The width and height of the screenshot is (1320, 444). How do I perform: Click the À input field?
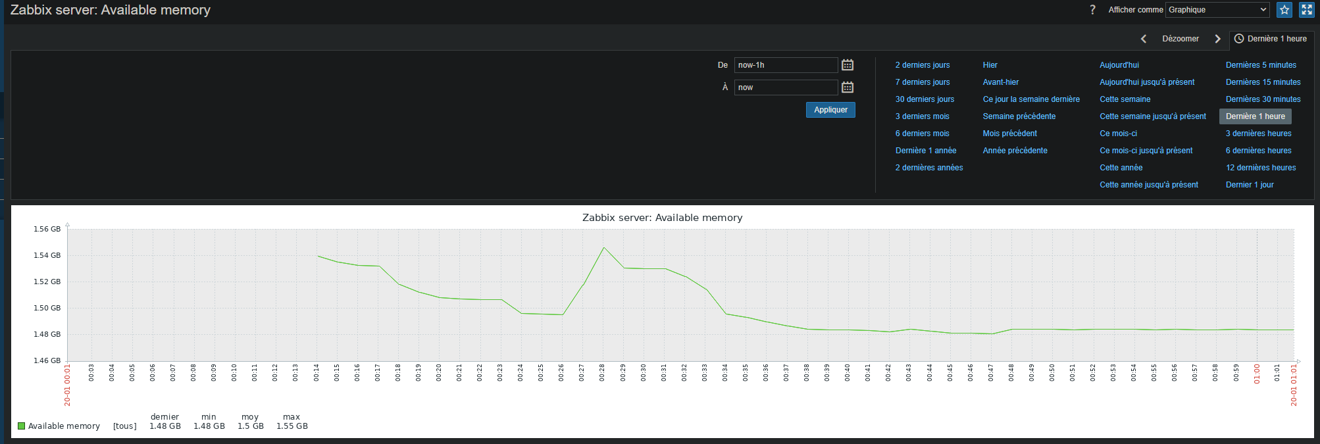[x=786, y=87]
